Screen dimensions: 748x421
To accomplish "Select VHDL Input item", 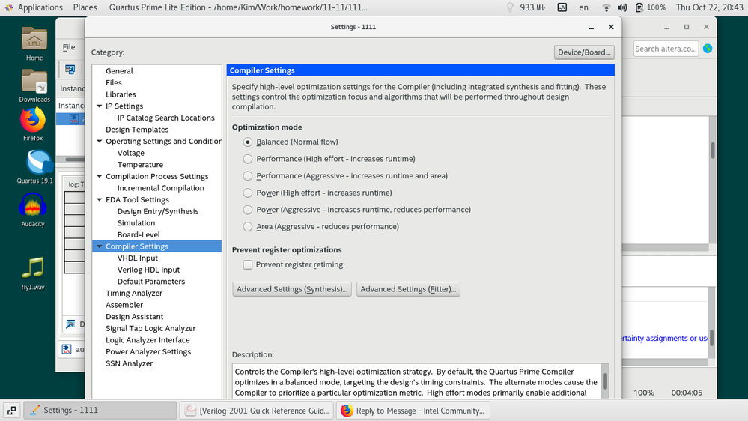I will [x=137, y=258].
